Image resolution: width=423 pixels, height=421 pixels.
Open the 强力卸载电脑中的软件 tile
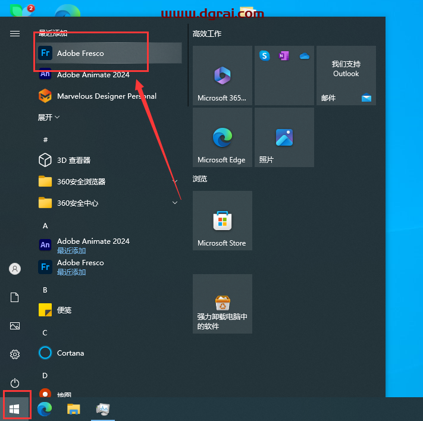(222, 304)
